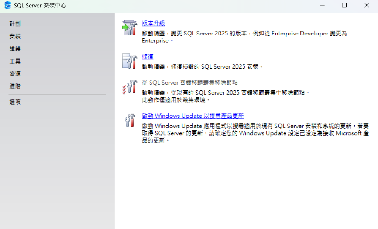Screen dimensions: 378x229
Task: Click the 版本升級 edition upgrade icon
Action: coord(130,28)
